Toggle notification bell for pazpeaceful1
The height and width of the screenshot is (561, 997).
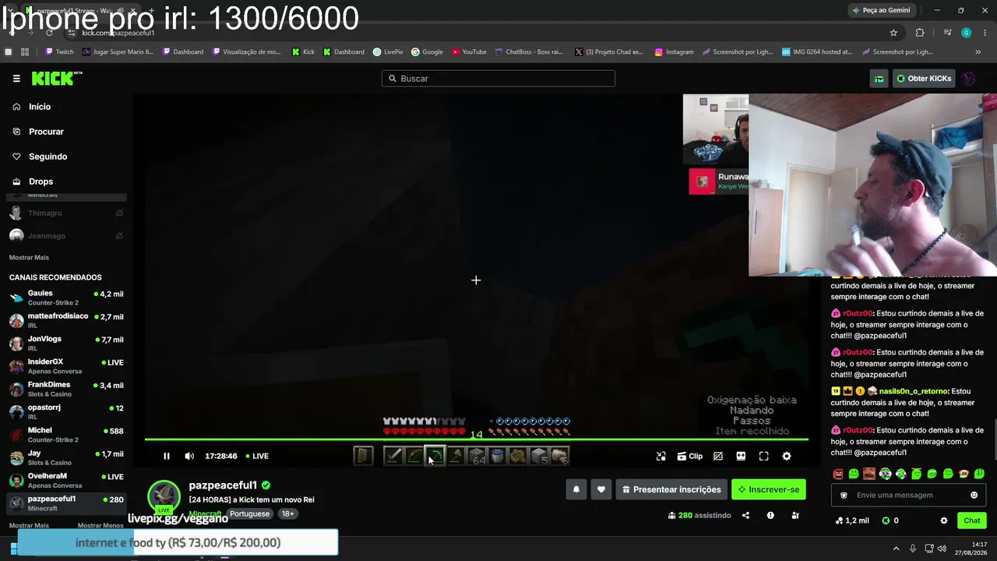(x=576, y=489)
